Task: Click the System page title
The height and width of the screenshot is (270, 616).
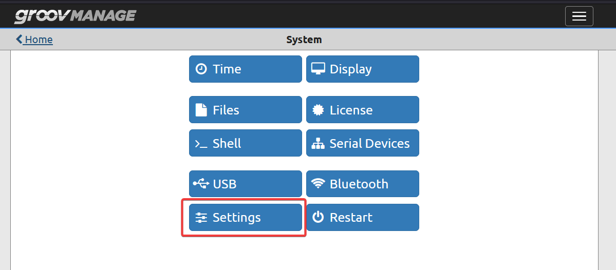Action: (x=304, y=40)
